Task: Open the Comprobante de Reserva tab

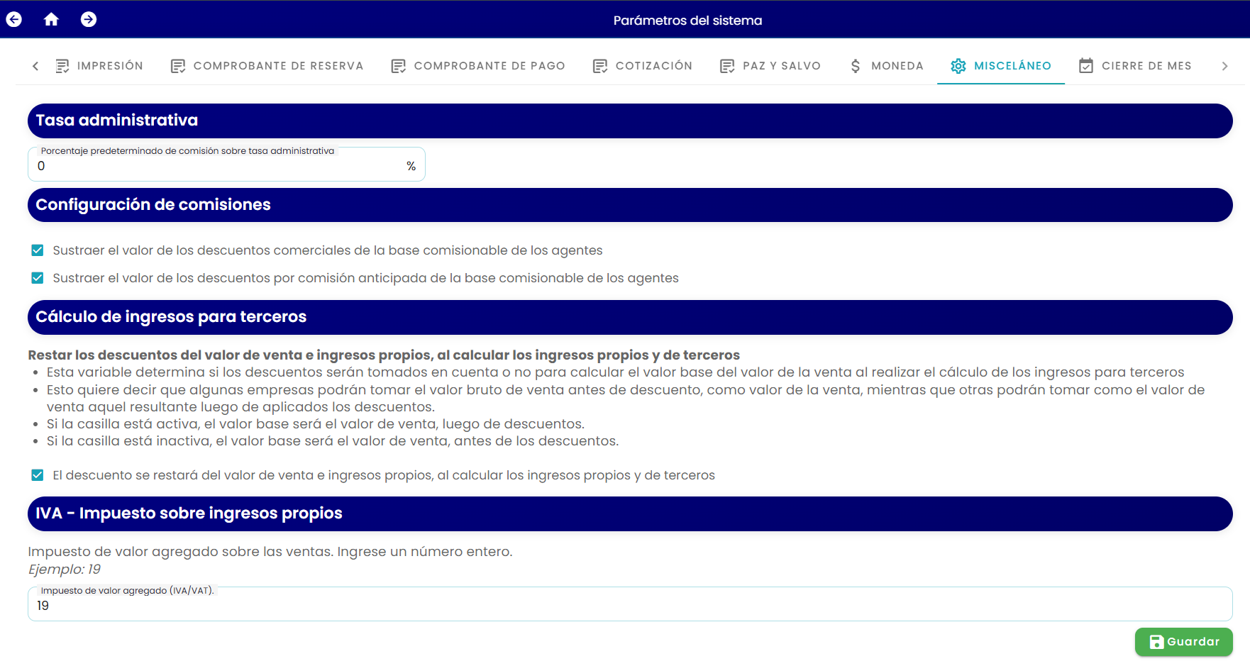Action: [267, 66]
